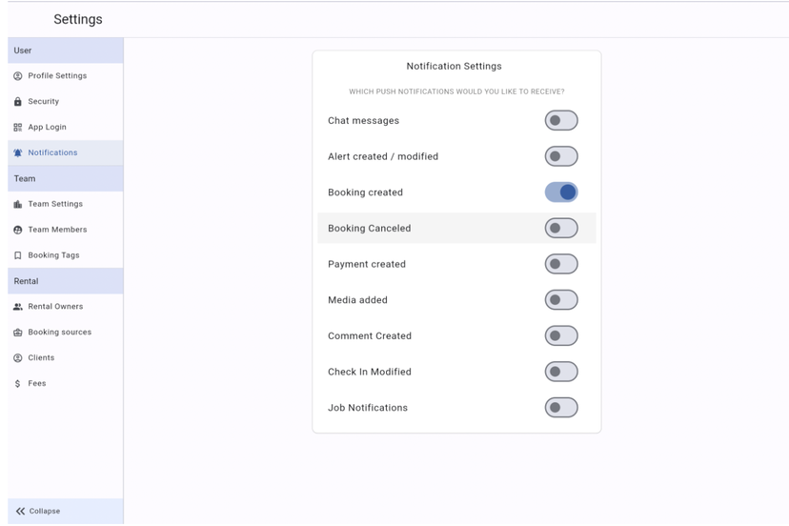Click the Booking Tags bookmark icon
This screenshot has height=526, width=789.
tap(17, 256)
